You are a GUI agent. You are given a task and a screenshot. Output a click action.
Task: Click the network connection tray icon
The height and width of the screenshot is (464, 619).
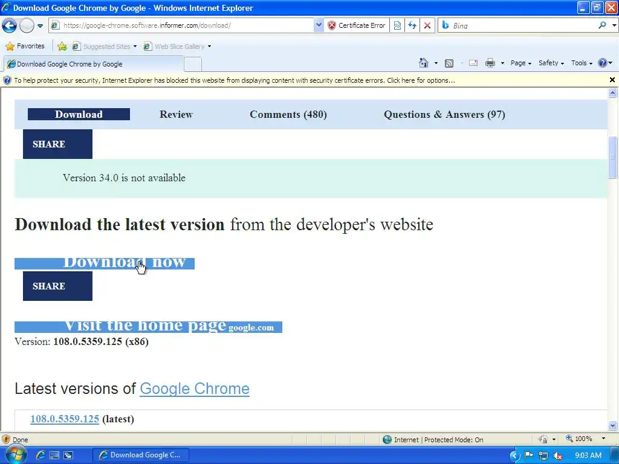pos(543,456)
